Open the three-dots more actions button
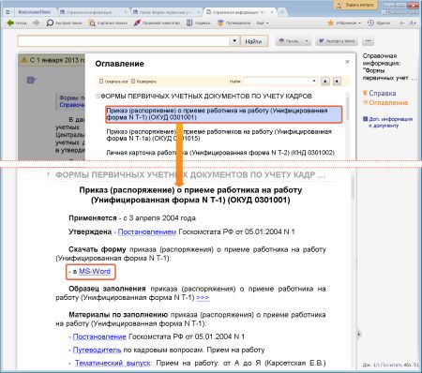Image resolution: width=422 pixels, height=373 pixels. click(368, 41)
